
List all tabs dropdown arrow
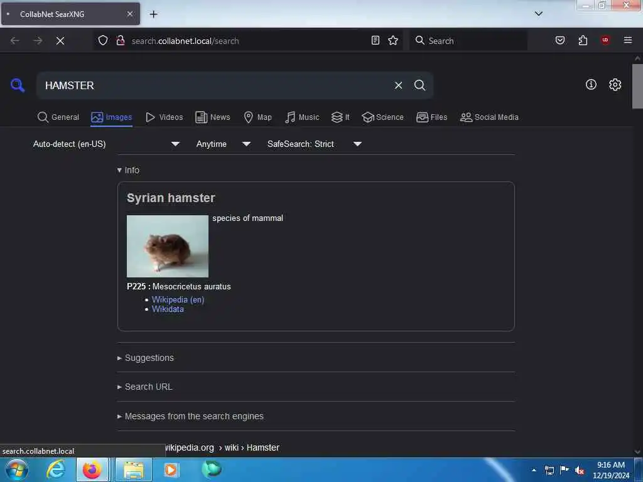click(x=539, y=14)
